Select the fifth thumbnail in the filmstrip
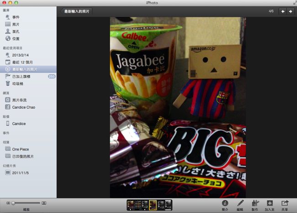This screenshot has width=297, height=213. [161, 205]
